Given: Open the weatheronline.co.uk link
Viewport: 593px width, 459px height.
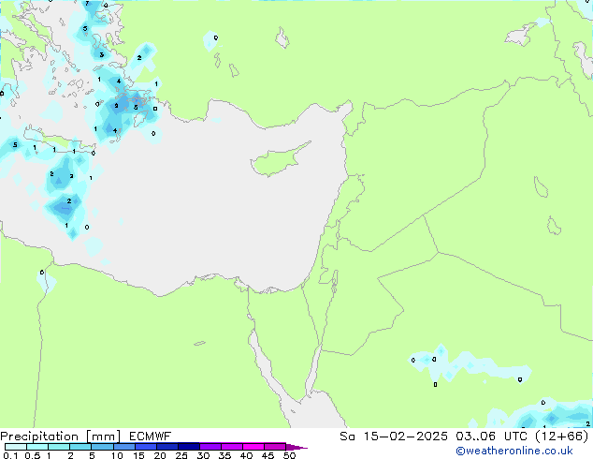Looking at the screenshot, I should [x=514, y=451].
